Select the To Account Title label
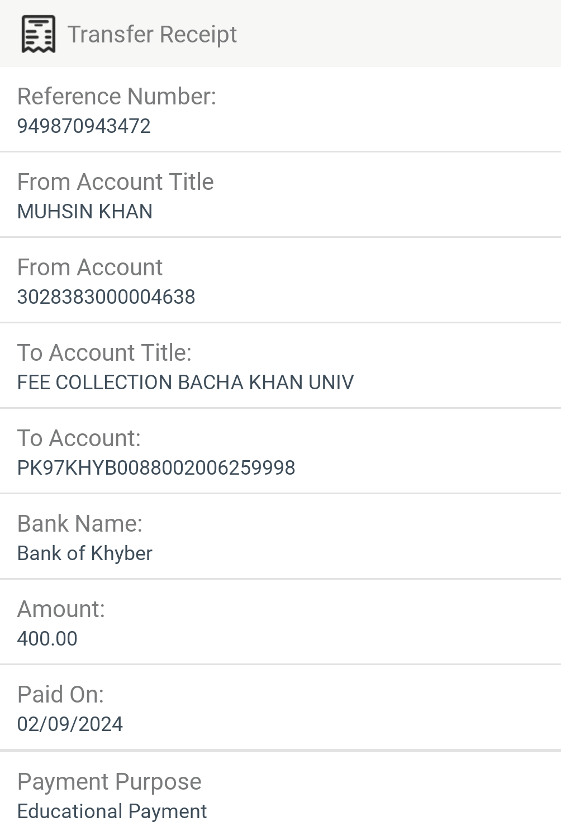 (x=104, y=353)
